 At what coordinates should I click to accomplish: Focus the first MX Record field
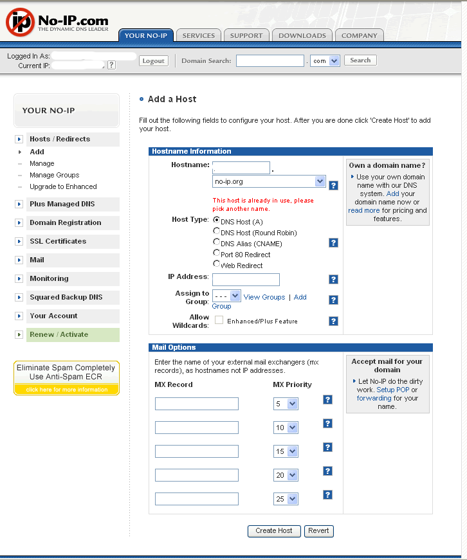pos(197,404)
